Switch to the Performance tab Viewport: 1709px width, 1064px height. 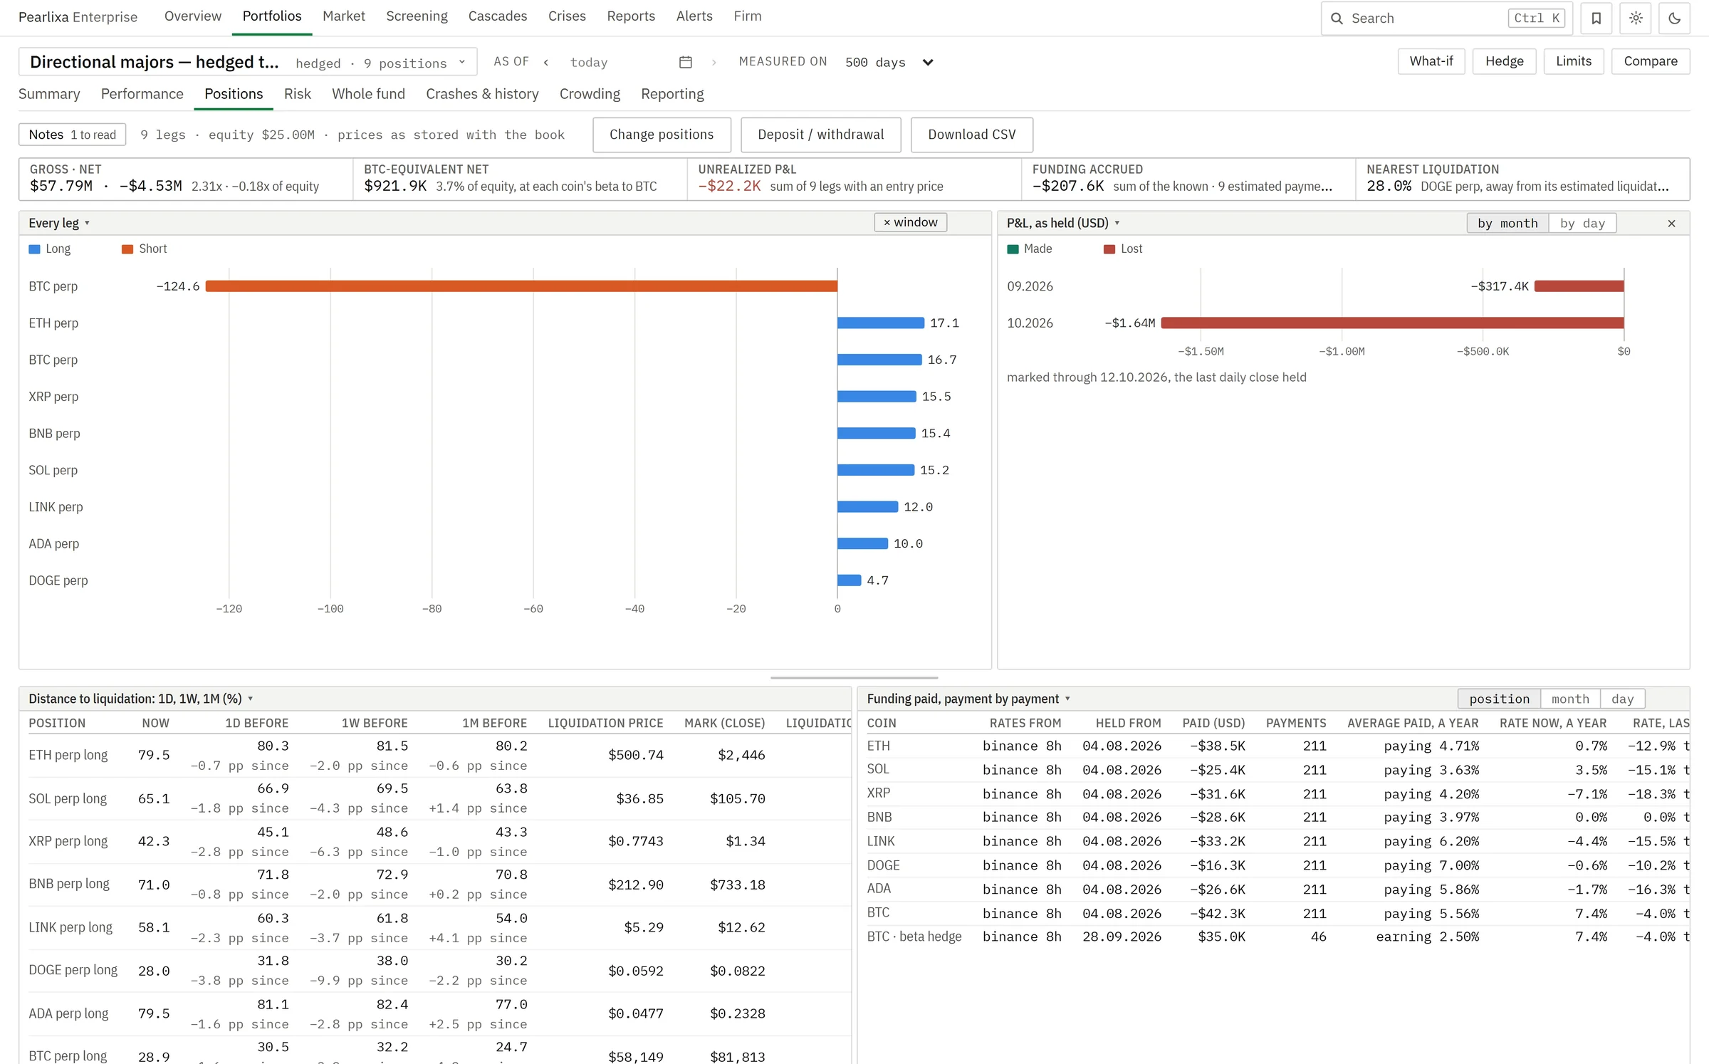click(142, 94)
